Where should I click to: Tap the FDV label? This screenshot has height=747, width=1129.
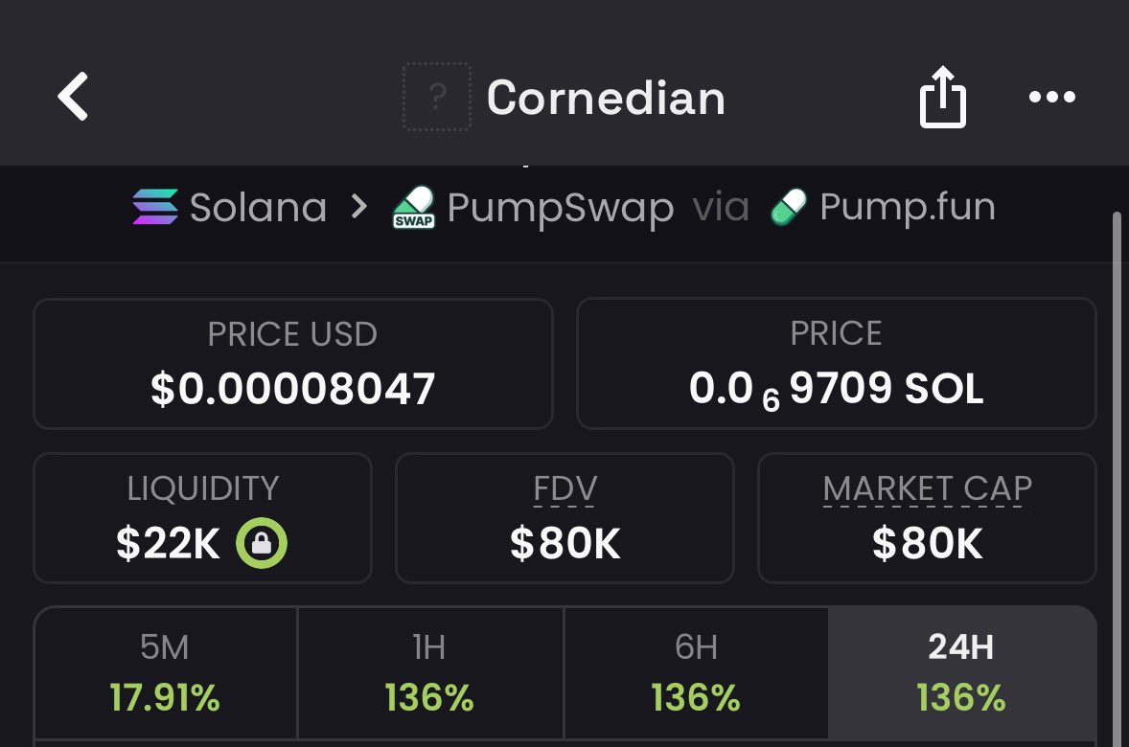click(x=564, y=489)
